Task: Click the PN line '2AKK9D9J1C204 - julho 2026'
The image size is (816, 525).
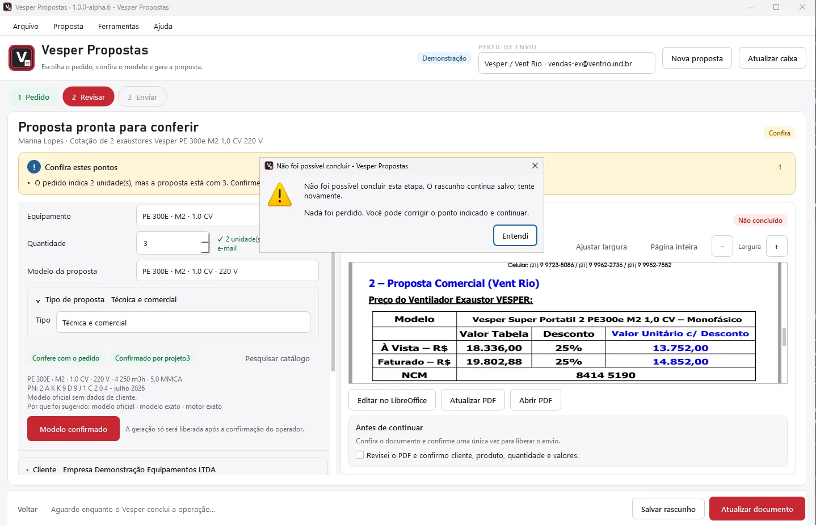Action: tap(86, 388)
